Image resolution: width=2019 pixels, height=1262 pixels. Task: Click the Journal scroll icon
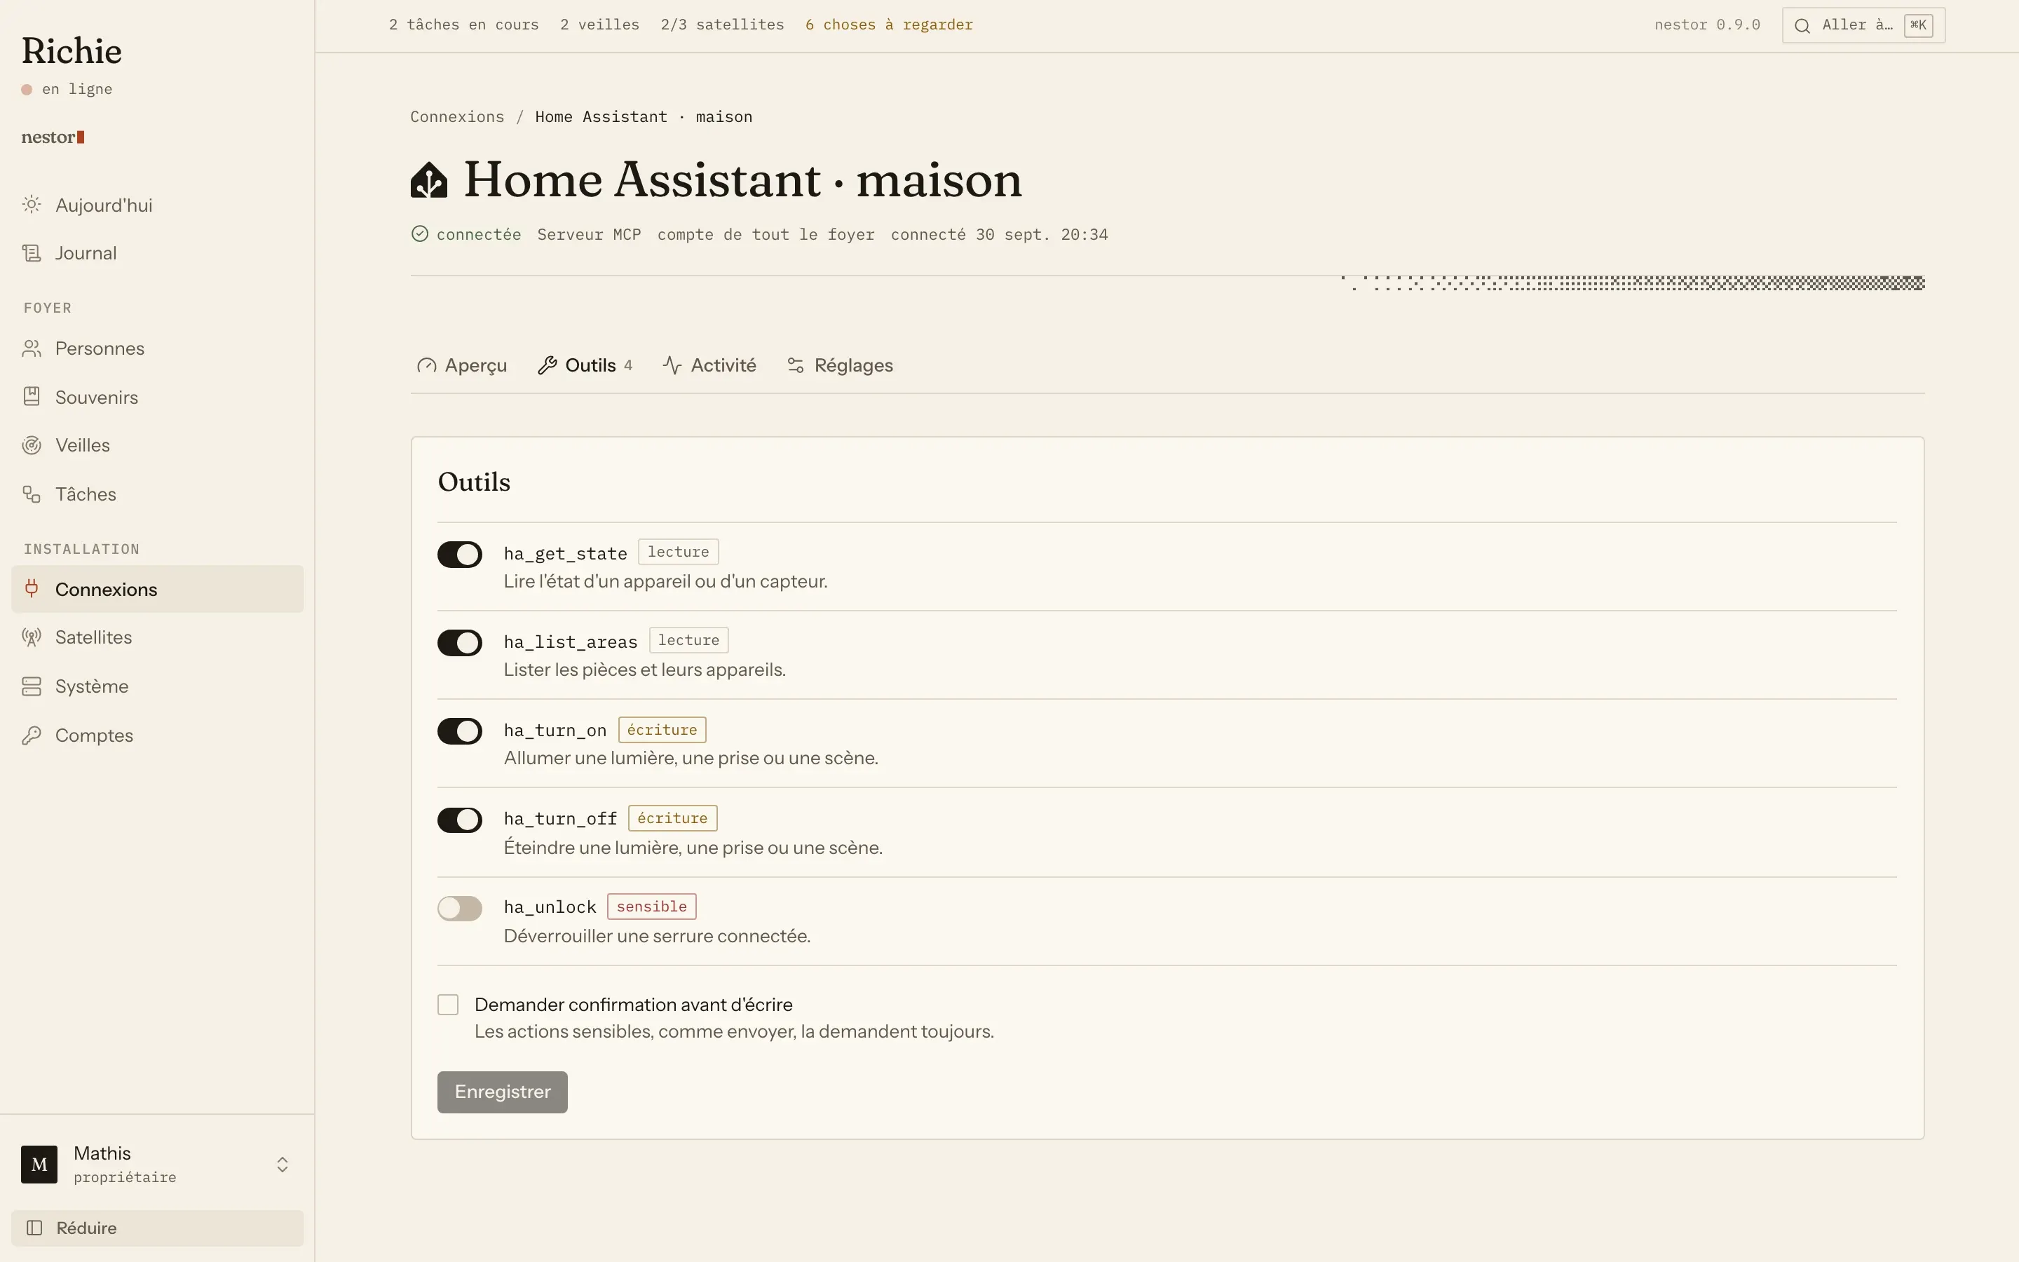pyautogui.click(x=32, y=253)
